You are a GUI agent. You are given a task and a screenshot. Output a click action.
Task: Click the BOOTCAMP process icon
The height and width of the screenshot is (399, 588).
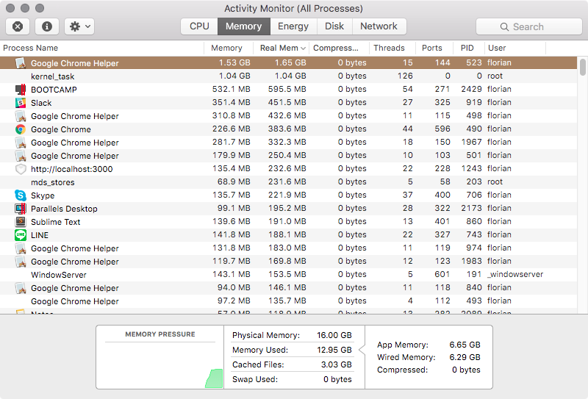click(x=21, y=90)
